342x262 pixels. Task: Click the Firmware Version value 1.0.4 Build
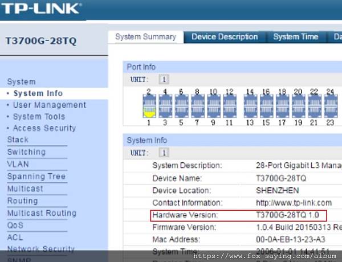(x=299, y=227)
